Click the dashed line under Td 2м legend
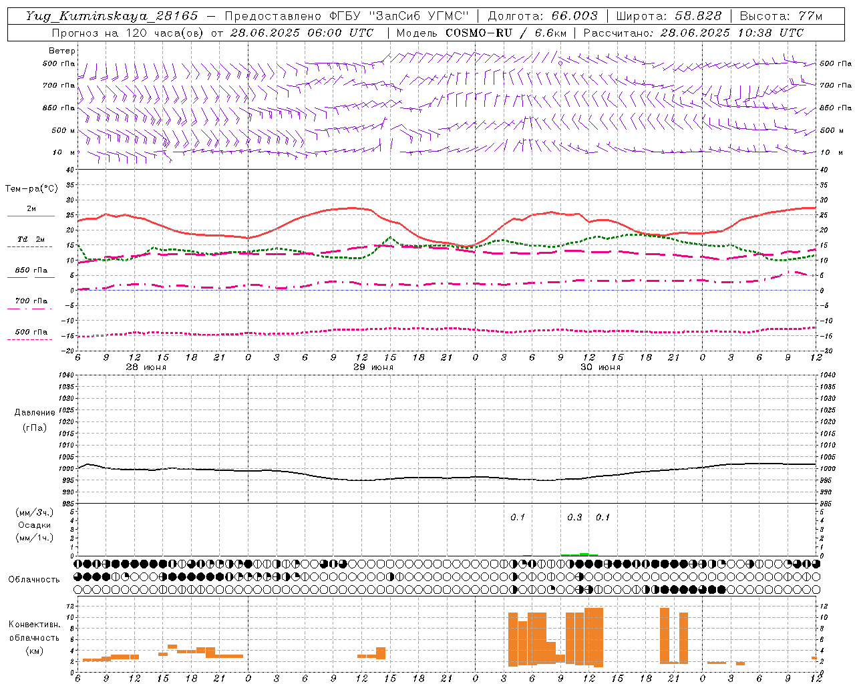The width and height of the screenshot is (855, 684). click(29, 247)
